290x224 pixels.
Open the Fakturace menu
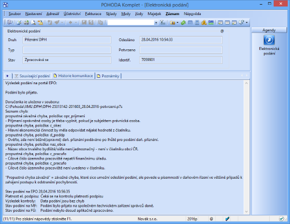point(93,14)
